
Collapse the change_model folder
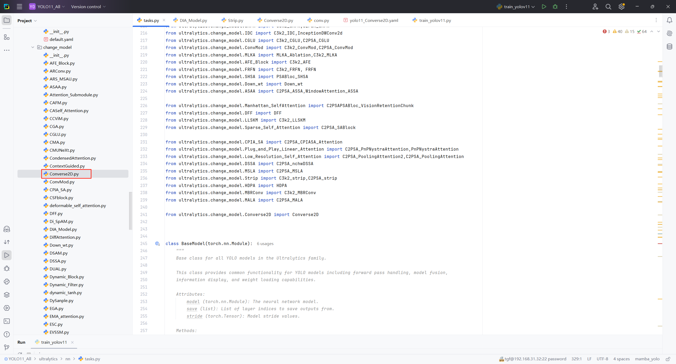33,47
